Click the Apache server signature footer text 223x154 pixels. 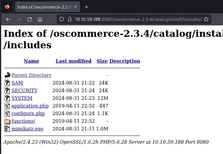[x=106, y=142]
